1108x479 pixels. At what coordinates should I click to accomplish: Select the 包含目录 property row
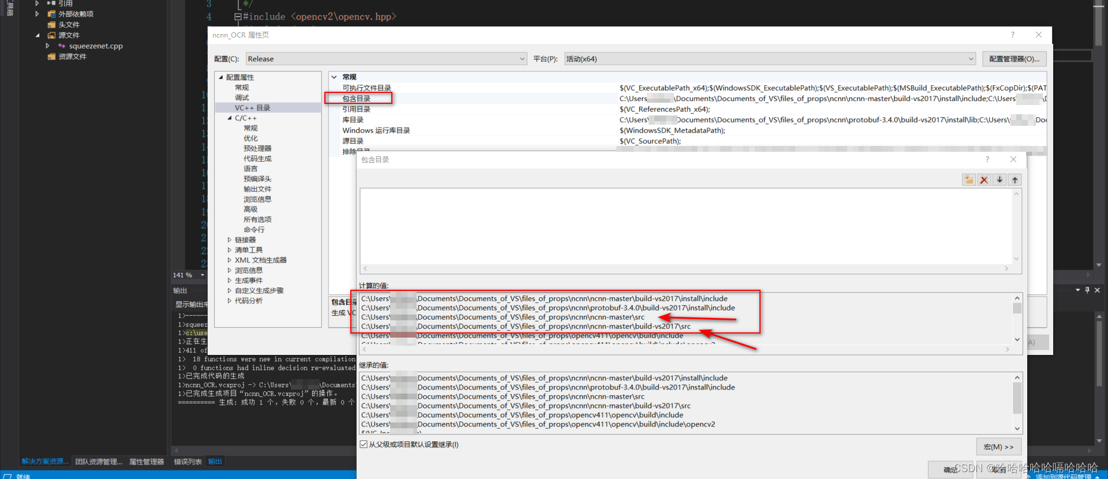point(688,99)
